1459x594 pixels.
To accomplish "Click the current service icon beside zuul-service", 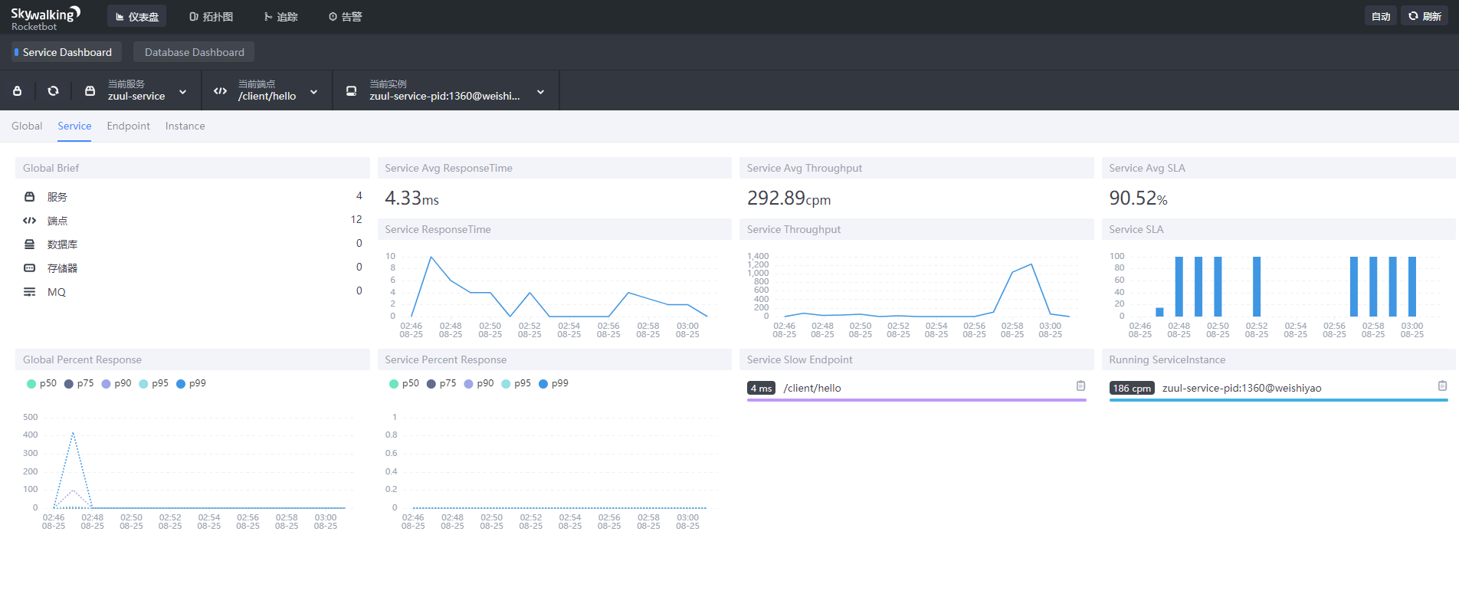I will 90,91.
